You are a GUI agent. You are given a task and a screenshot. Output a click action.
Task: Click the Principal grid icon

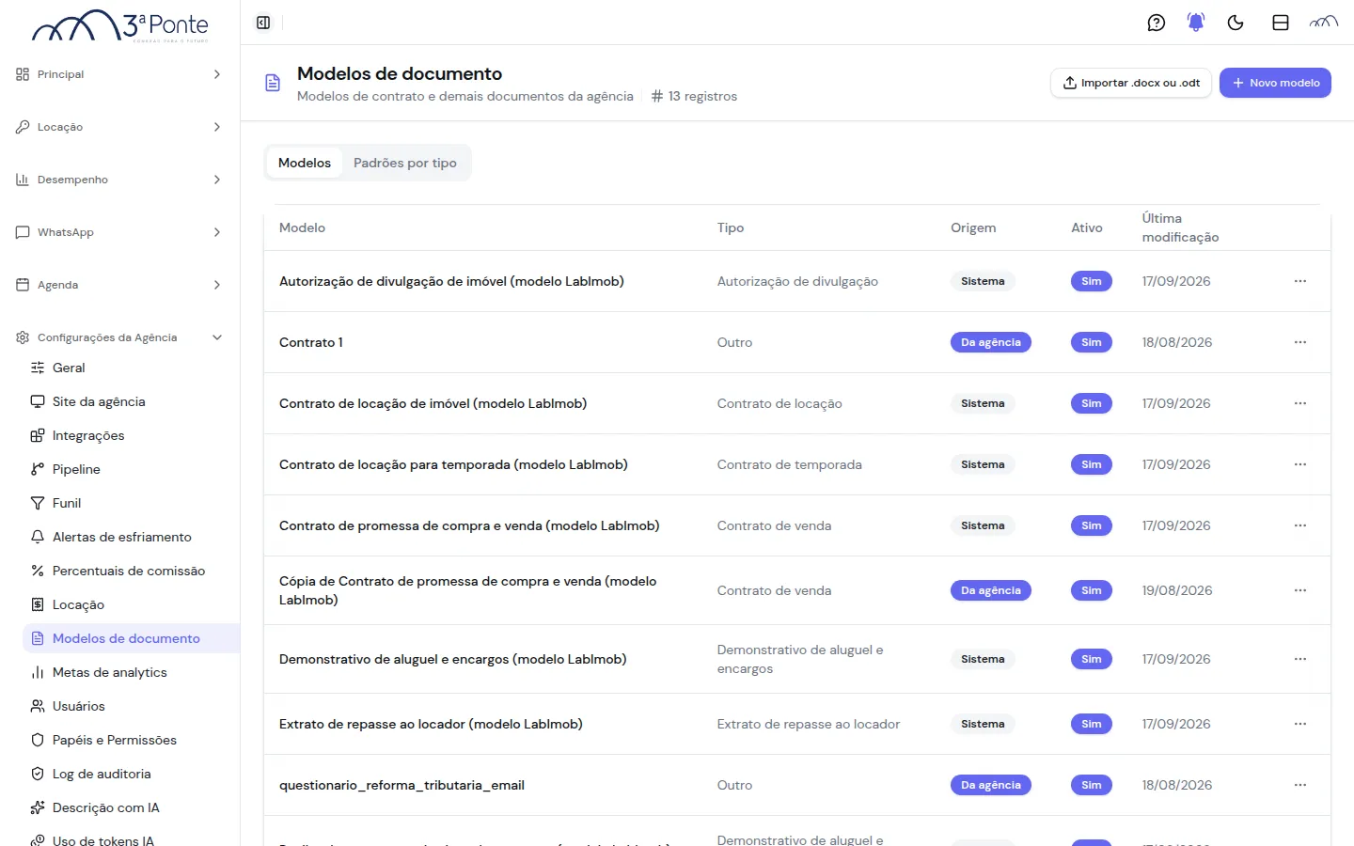pyautogui.click(x=23, y=74)
